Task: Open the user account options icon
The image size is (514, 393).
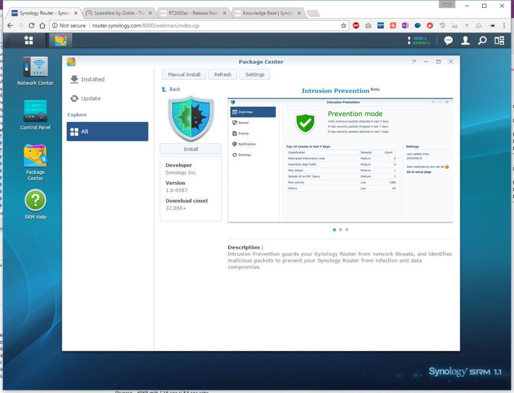Action: tap(465, 41)
